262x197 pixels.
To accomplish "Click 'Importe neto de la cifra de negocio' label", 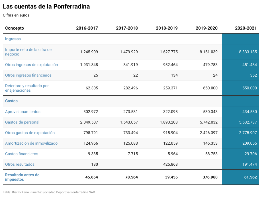I will tap(28, 52).
